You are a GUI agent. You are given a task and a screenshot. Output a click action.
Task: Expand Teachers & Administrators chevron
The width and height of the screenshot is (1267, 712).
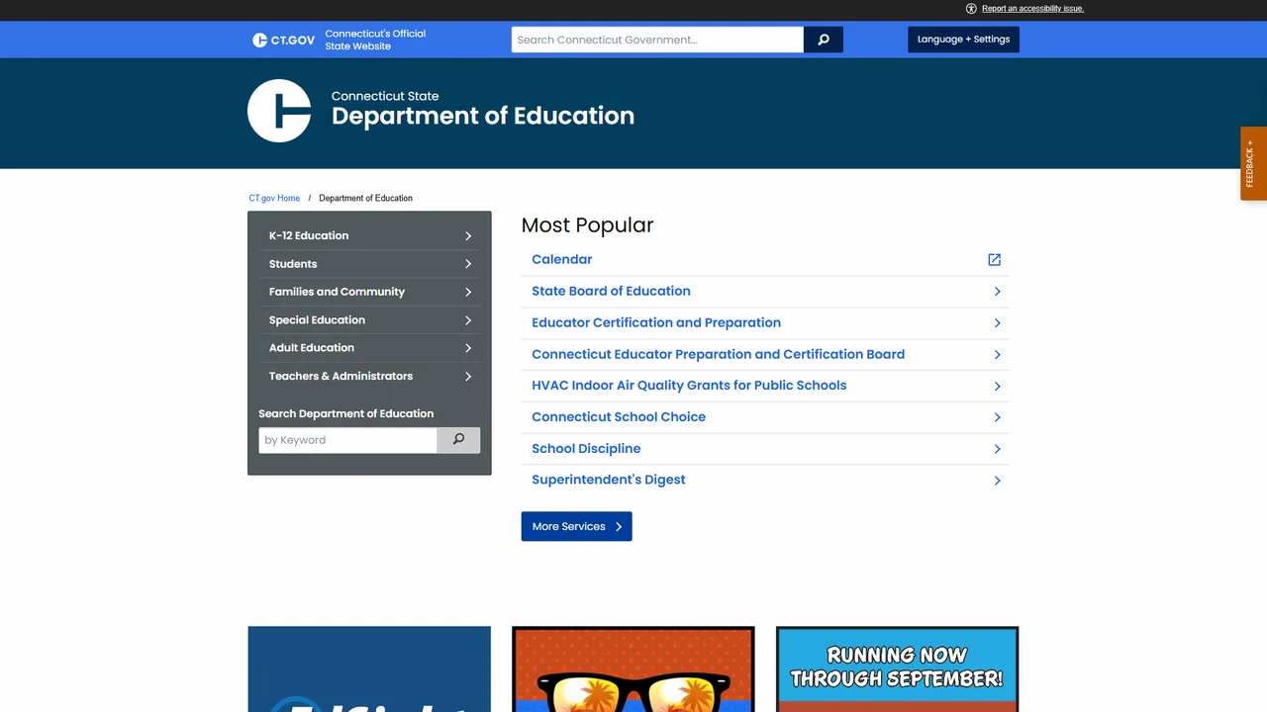click(x=468, y=377)
